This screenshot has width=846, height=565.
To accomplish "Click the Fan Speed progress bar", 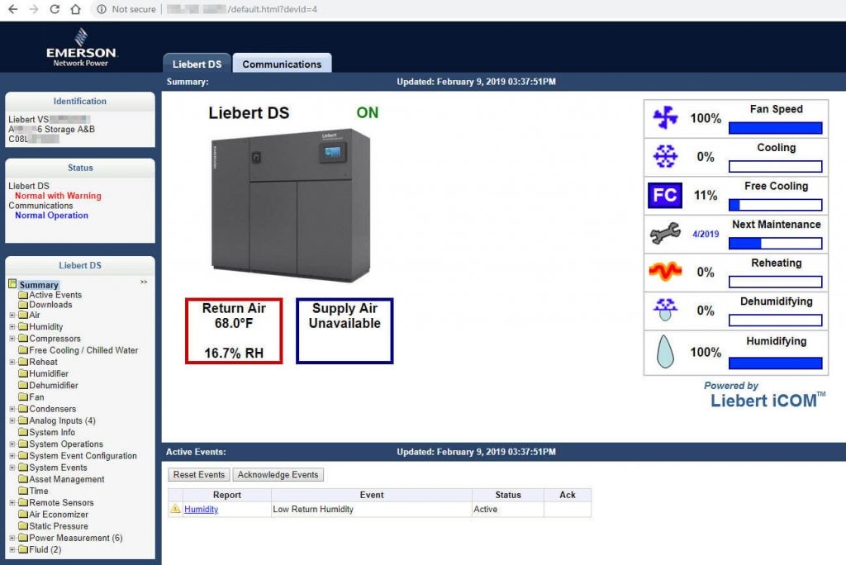I will (x=775, y=128).
